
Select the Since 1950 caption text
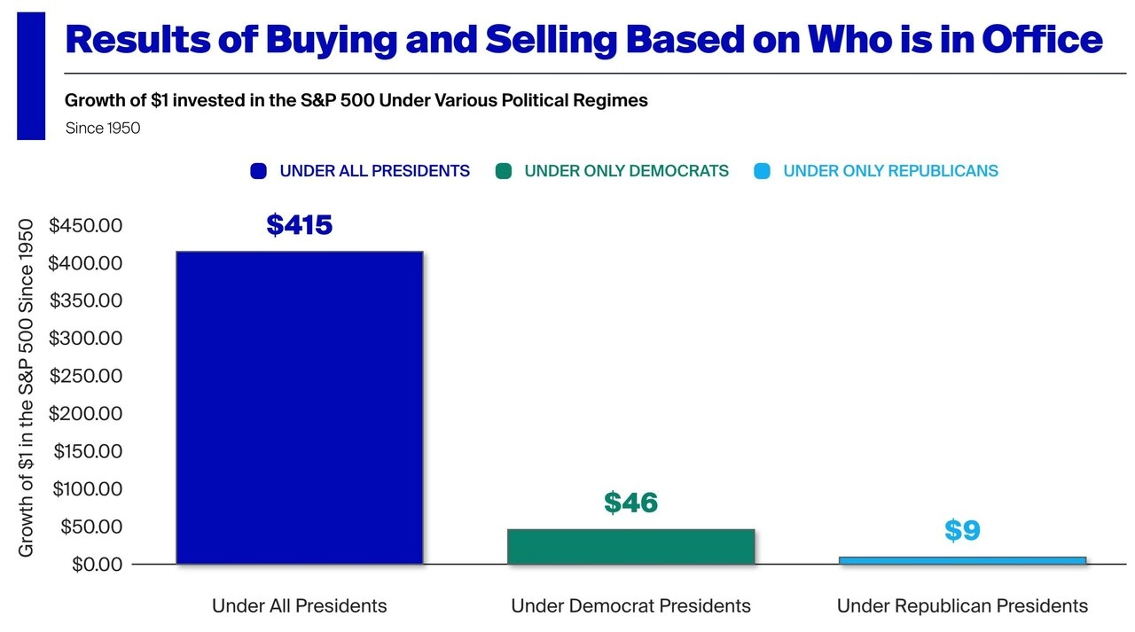(103, 129)
